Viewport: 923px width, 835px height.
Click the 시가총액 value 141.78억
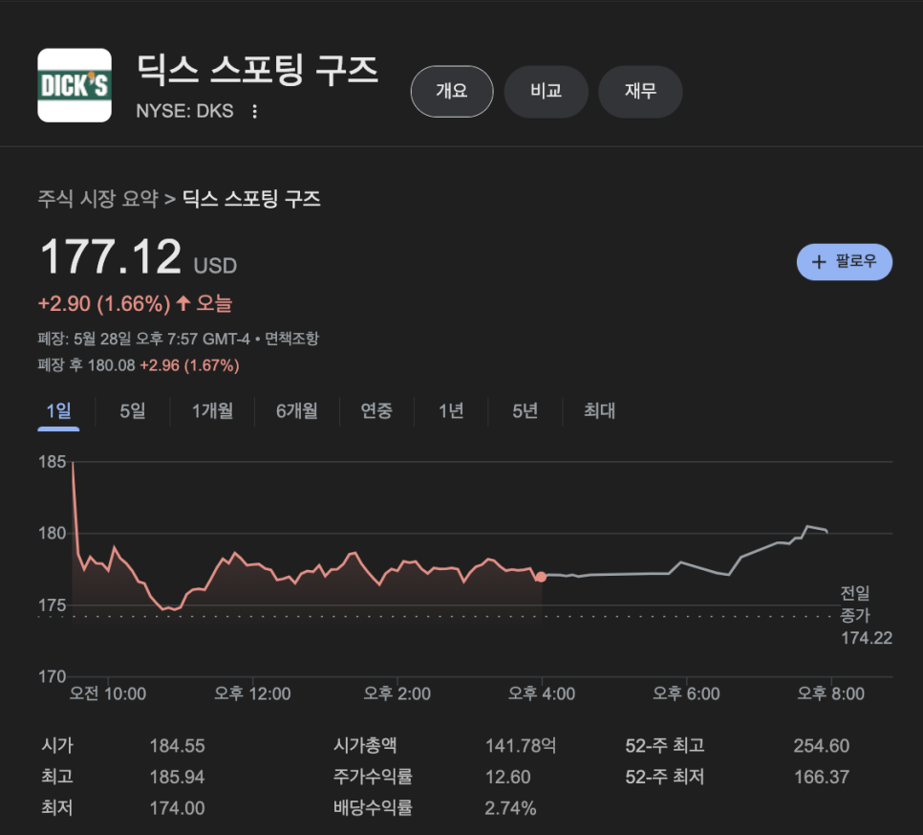point(521,746)
